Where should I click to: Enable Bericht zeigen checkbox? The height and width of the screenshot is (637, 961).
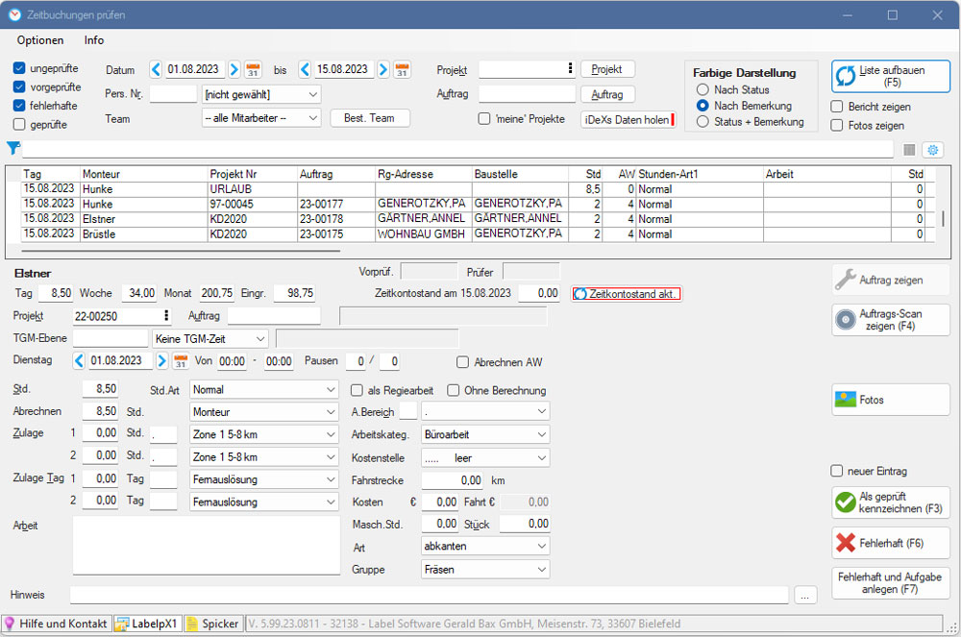tap(837, 107)
